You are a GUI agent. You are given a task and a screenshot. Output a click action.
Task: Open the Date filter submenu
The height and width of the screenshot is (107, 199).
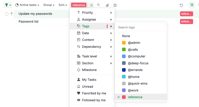[x=92, y=33]
